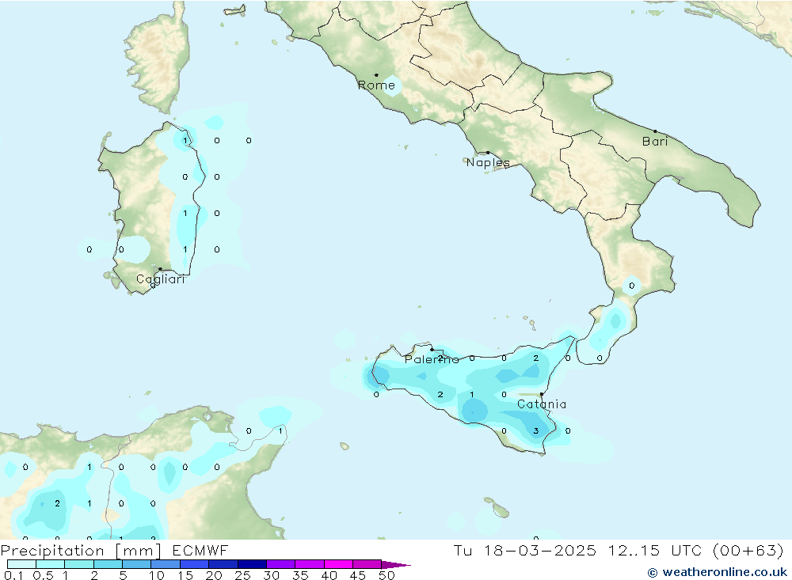Select the 2–5 mm legend swatch
The width and height of the screenshot is (792, 580).
coord(108,564)
